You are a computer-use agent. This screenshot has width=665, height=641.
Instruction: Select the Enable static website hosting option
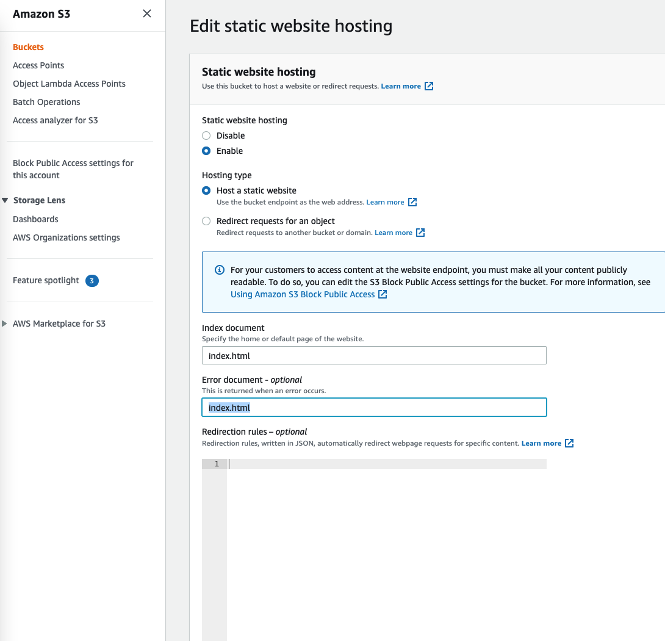pos(206,151)
